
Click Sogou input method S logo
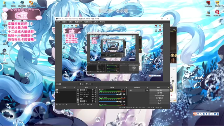click(x=195, y=114)
